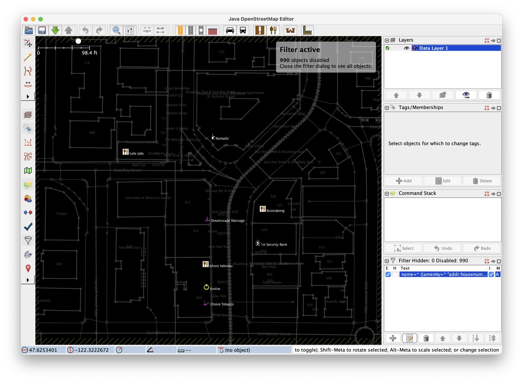
Task: Activate the select and move tool
Action: 28,43
